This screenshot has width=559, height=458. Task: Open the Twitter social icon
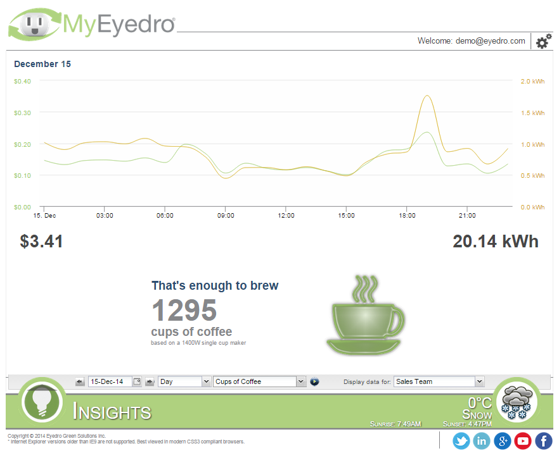point(461,442)
